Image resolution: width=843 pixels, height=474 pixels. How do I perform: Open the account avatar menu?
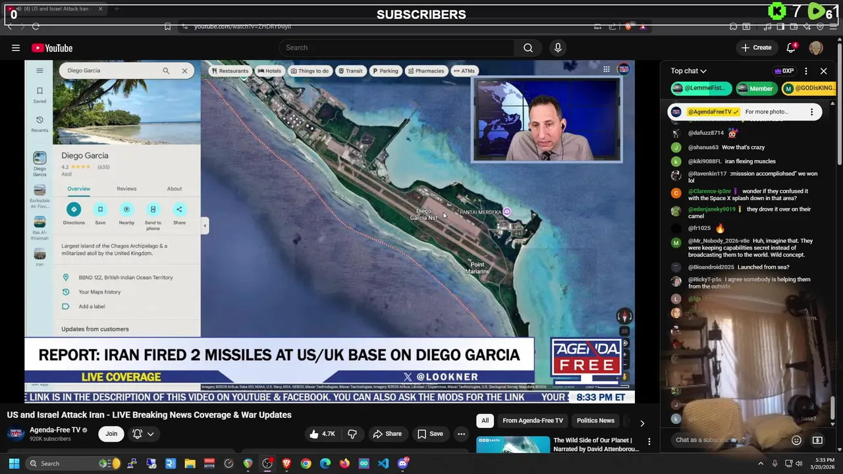[x=816, y=47]
